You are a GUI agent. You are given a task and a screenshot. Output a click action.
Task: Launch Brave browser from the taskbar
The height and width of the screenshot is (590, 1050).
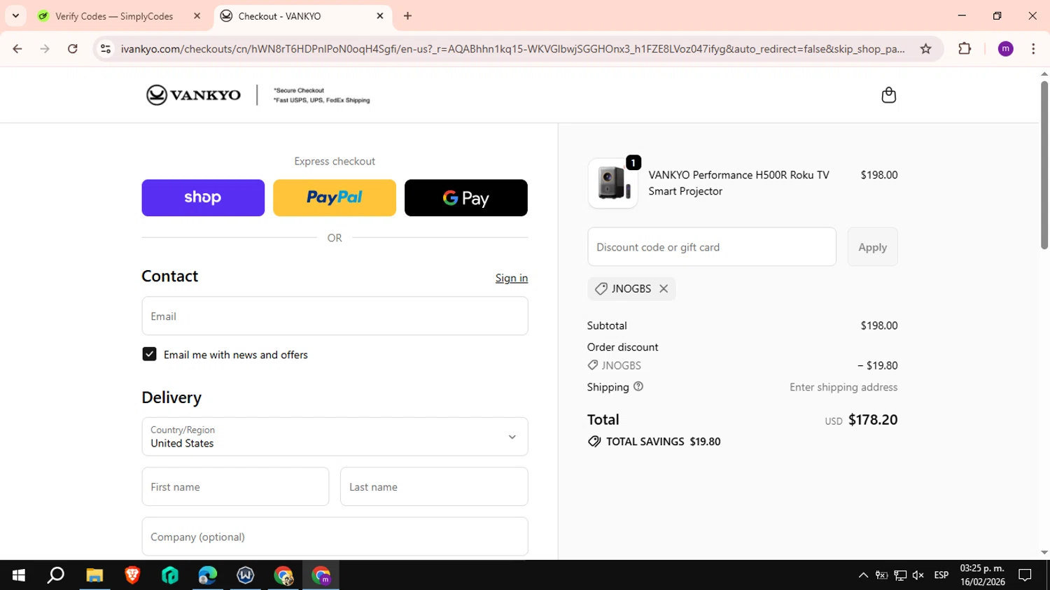point(132,575)
